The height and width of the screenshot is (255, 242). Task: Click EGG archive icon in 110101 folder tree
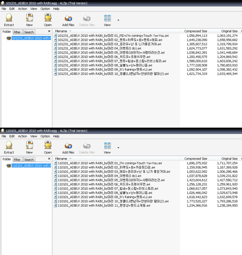point(9,166)
